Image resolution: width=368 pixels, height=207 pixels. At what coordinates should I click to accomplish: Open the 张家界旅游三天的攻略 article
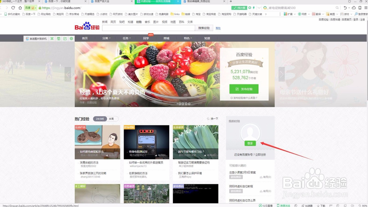(x=93, y=173)
